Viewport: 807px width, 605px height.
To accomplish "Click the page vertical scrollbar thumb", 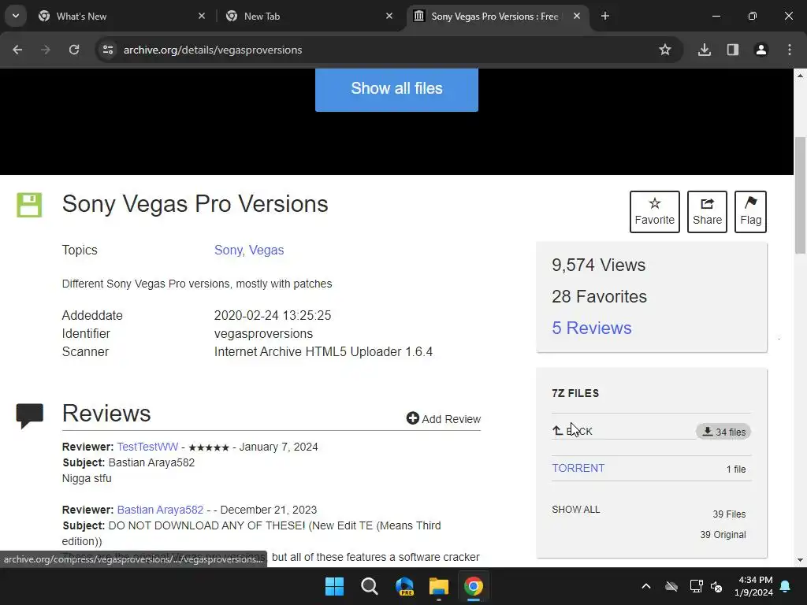I will click(801, 195).
